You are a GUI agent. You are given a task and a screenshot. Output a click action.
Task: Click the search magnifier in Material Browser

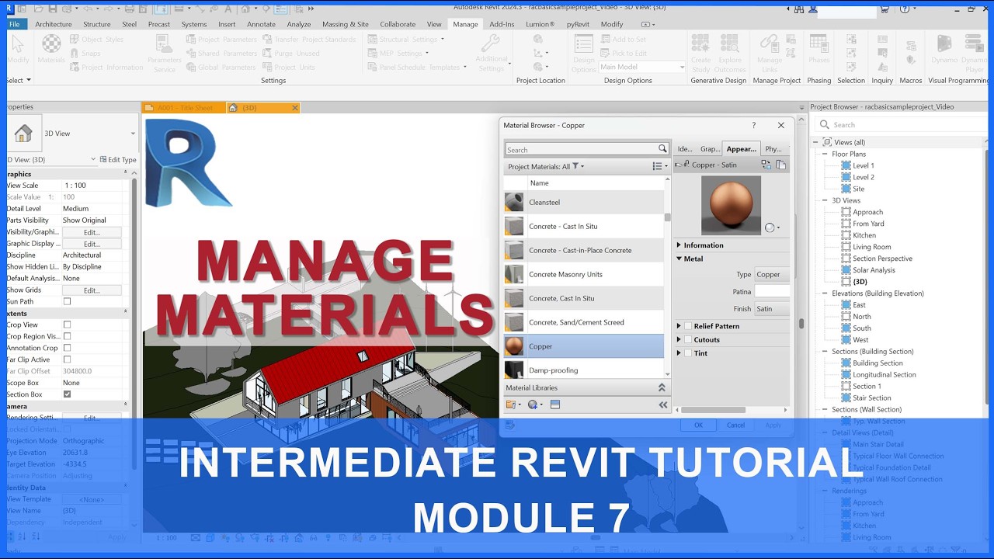[x=662, y=149]
